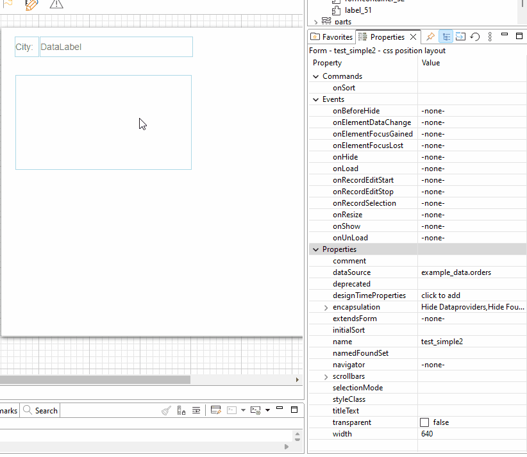Click 'click to add' for designTimeProperties
Viewport: 527px width, 457px height.
[x=440, y=295]
